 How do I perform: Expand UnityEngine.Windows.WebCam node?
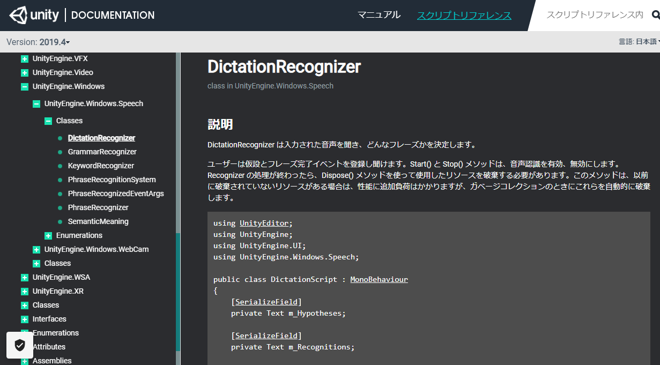point(36,250)
